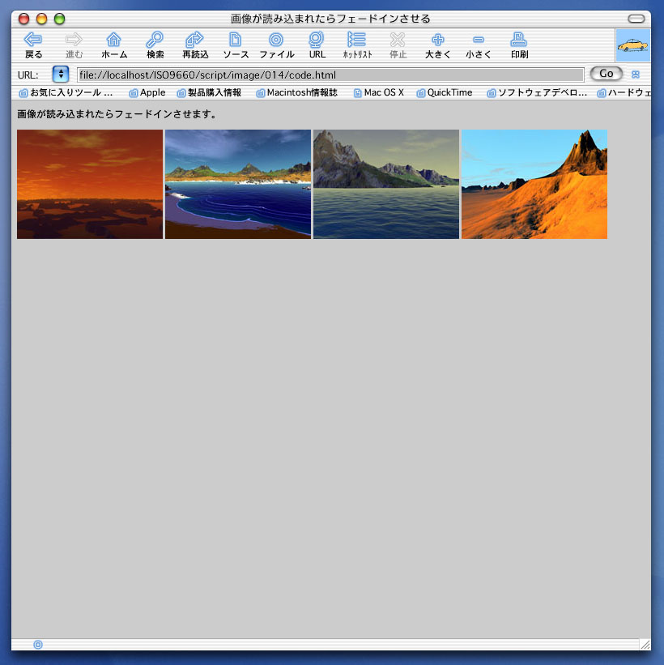Open ソフトウェアデベロ... bookmark
The image size is (664, 665).
coord(537,92)
